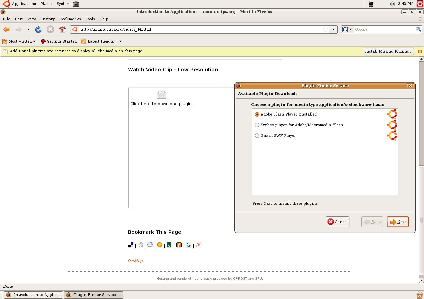Click 'Click here to download plugin.' text
Viewport: 424px width, 299px height.
161,104
